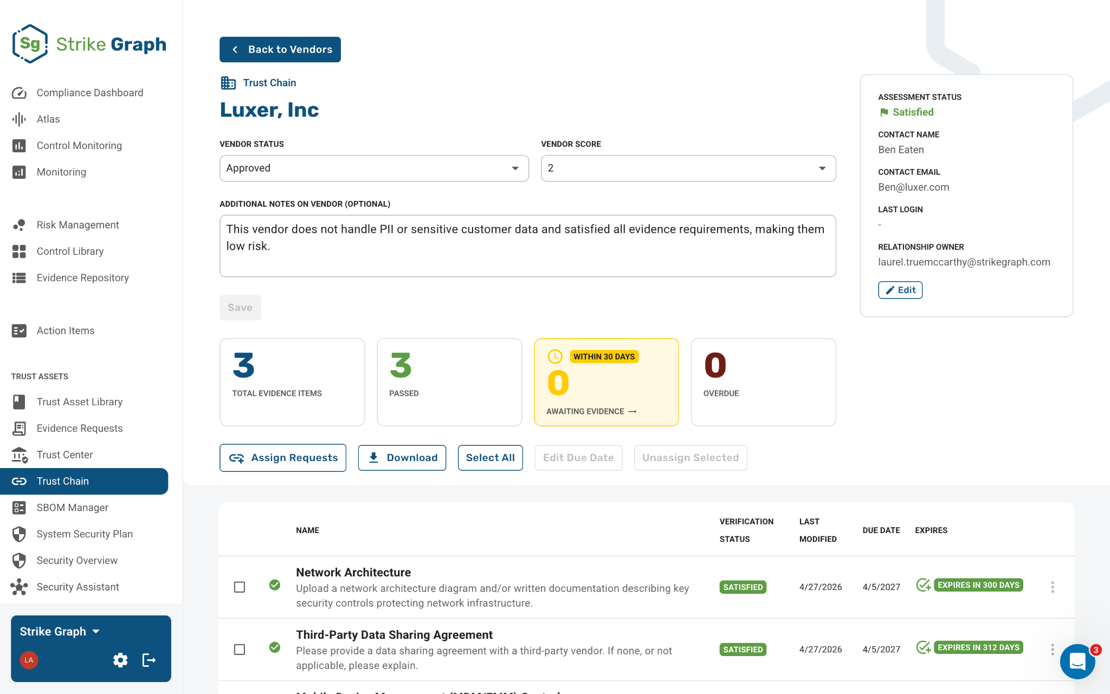Click the Trust Center building icon
Image resolution: width=1110 pixels, height=694 pixels.
pos(19,455)
